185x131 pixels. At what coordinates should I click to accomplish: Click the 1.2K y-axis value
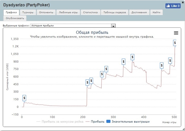(x=16, y=46)
